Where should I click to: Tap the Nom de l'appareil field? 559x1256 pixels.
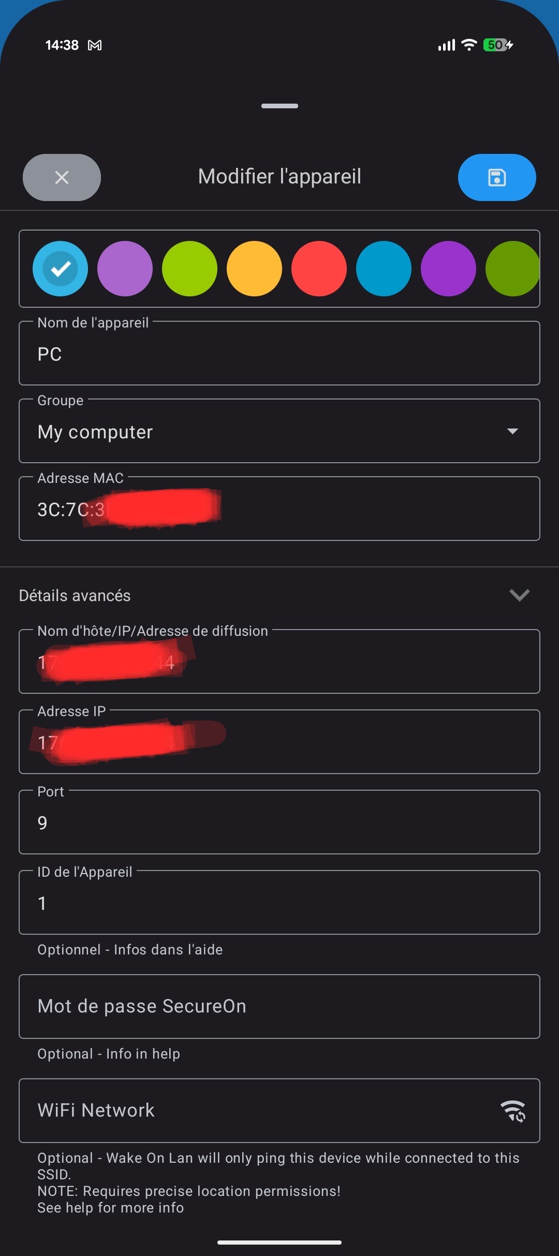pos(279,354)
